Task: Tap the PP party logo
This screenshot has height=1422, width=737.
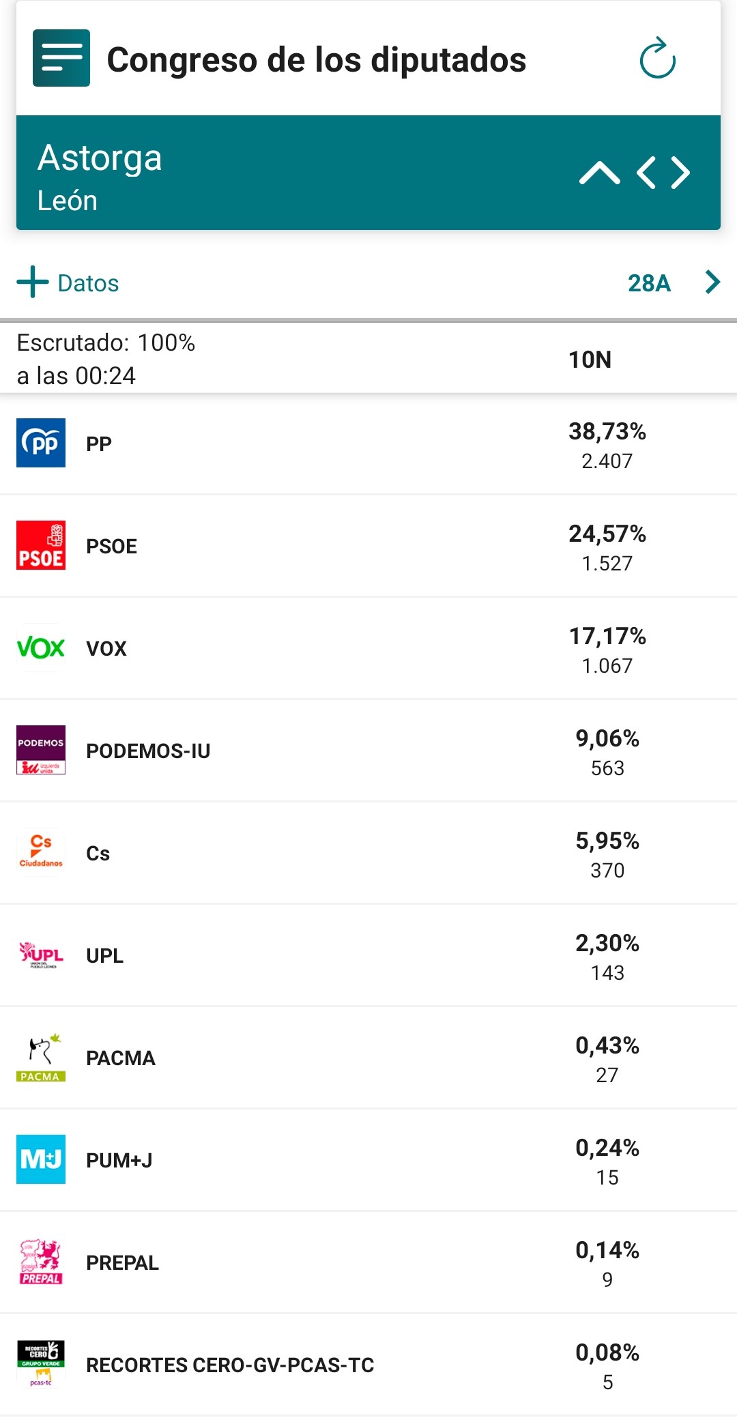Action: coord(41,443)
